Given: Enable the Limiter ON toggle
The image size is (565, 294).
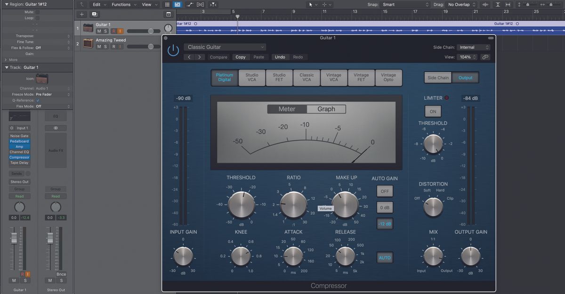Looking at the screenshot, I should (x=433, y=111).
